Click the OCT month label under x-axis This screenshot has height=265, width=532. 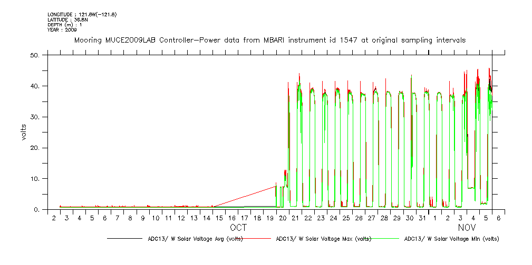coord(238,228)
